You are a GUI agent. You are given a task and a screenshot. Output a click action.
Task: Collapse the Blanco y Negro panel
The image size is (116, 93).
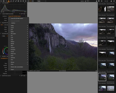pos(1,56)
